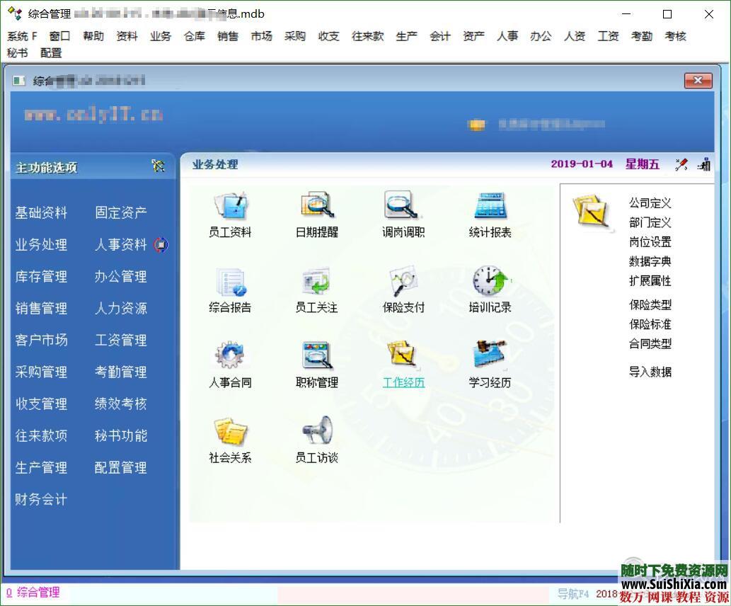
Task: Open the 人事 menu
Action: (x=507, y=36)
